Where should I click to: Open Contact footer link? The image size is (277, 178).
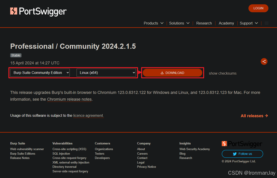(x=142, y=158)
